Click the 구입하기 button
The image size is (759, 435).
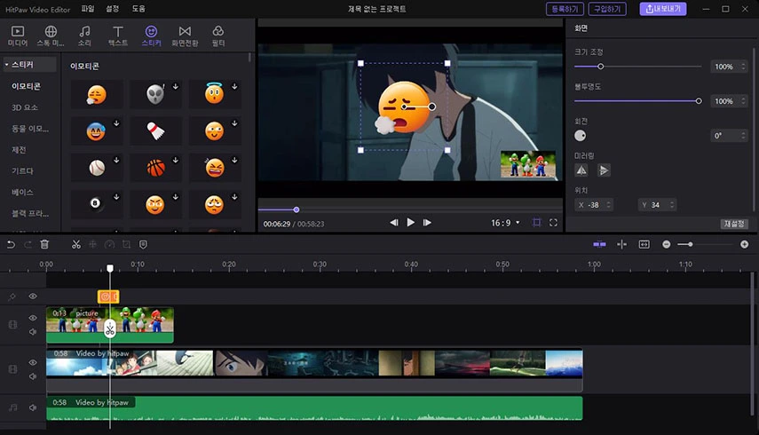tap(607, 9)
